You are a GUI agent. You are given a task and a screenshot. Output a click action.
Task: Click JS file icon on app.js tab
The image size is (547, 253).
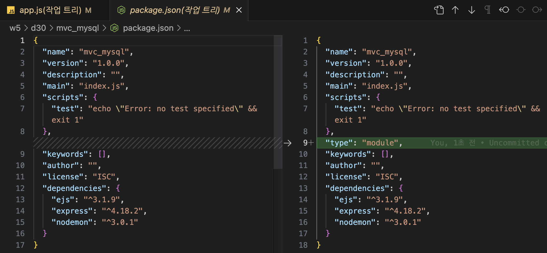[11, 11]
